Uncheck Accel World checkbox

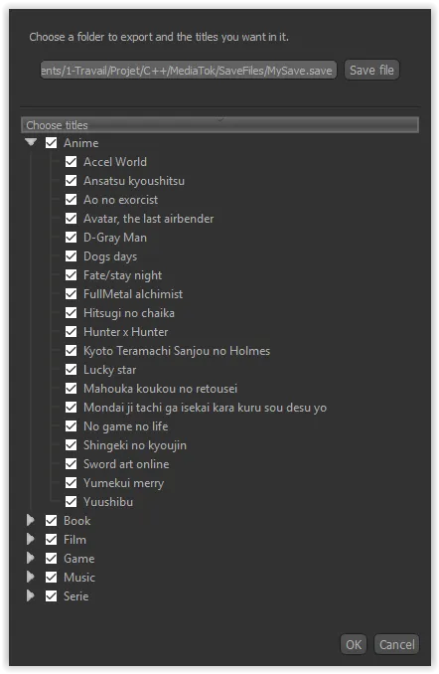71,162
